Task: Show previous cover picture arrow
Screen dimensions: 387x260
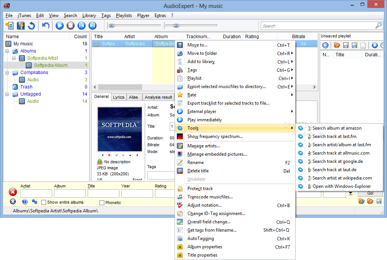Action: click(103, 155)
